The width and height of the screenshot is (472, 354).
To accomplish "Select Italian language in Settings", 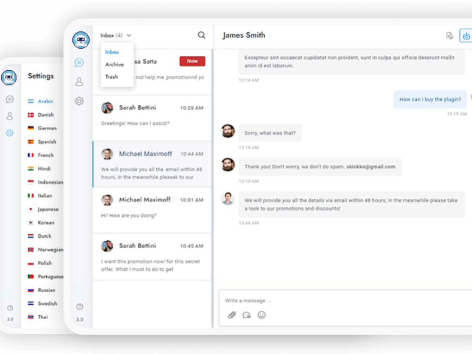I will (40, 196).
